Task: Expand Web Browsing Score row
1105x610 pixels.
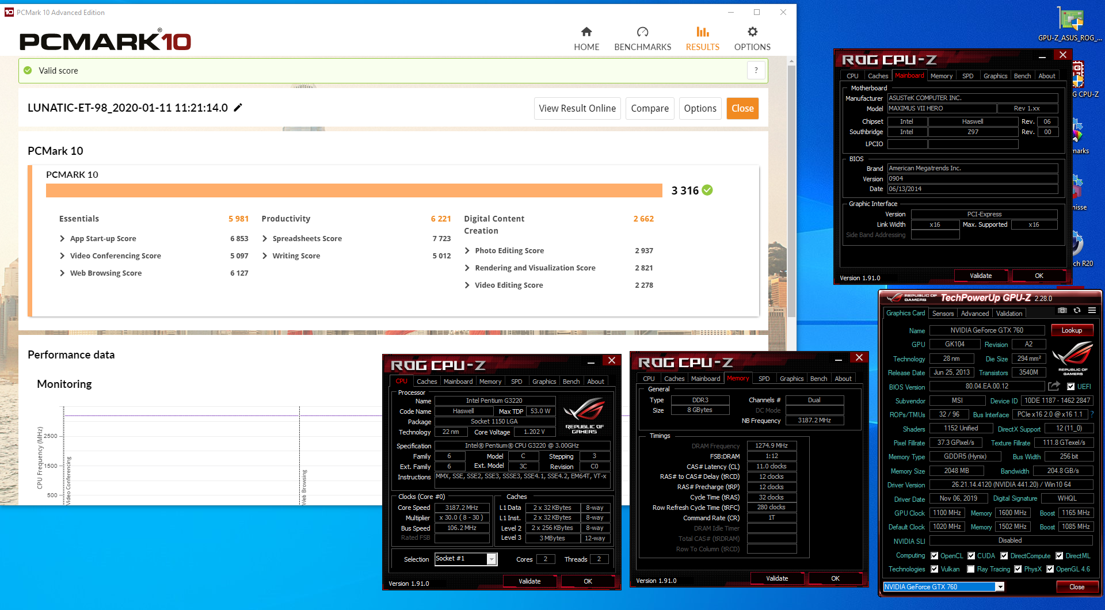Action: 62,273
